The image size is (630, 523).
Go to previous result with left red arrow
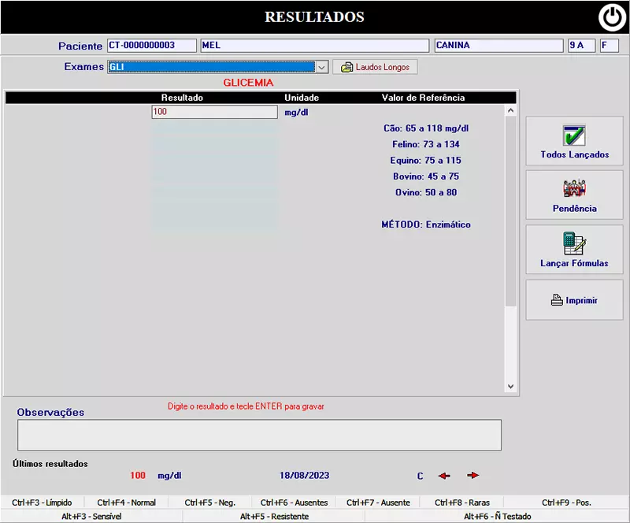point(445,476)
